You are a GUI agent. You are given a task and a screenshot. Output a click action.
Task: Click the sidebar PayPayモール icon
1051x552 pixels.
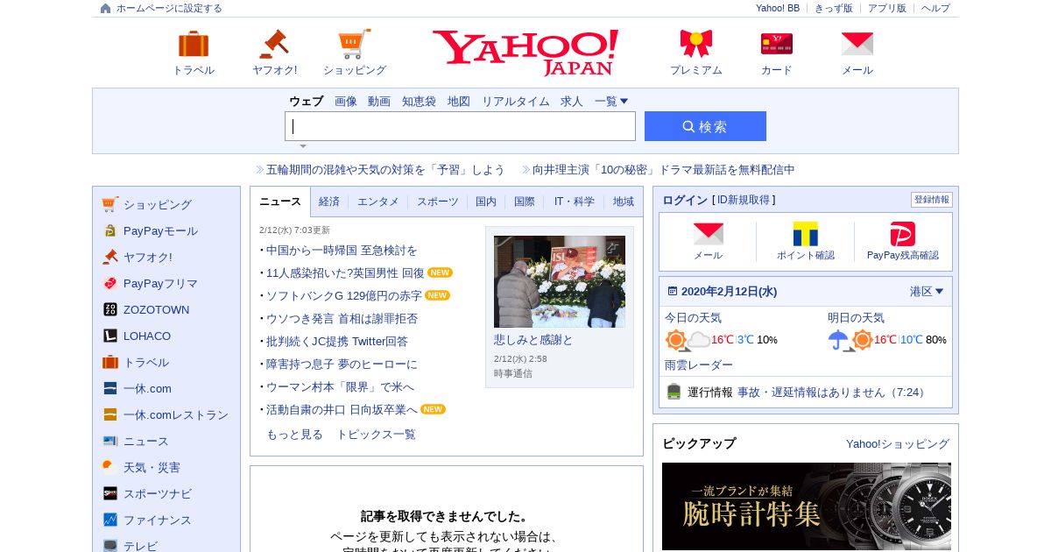coord(109,230)
